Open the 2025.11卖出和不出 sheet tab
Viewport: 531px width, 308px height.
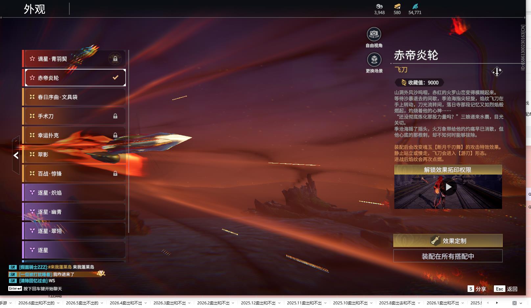pos(304,303)
